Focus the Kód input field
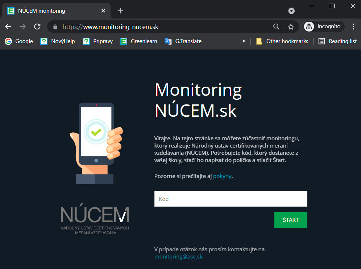 tap(231, 199)
